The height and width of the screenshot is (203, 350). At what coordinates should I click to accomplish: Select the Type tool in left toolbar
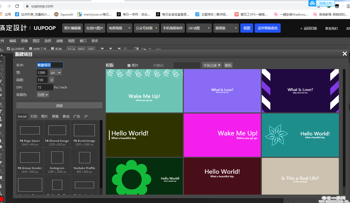point(1,156)
